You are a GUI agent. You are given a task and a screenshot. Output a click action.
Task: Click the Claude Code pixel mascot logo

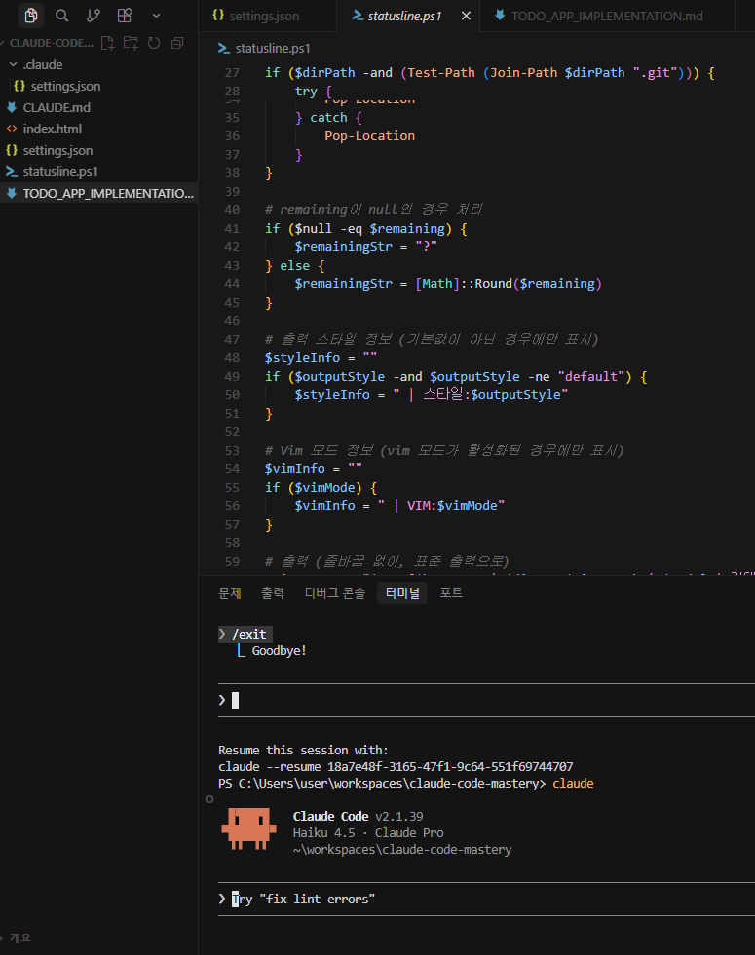tap(248, 828)
